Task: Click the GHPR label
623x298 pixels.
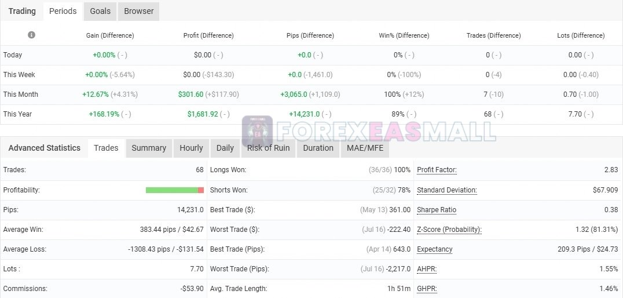Action: tap(427, 288)
